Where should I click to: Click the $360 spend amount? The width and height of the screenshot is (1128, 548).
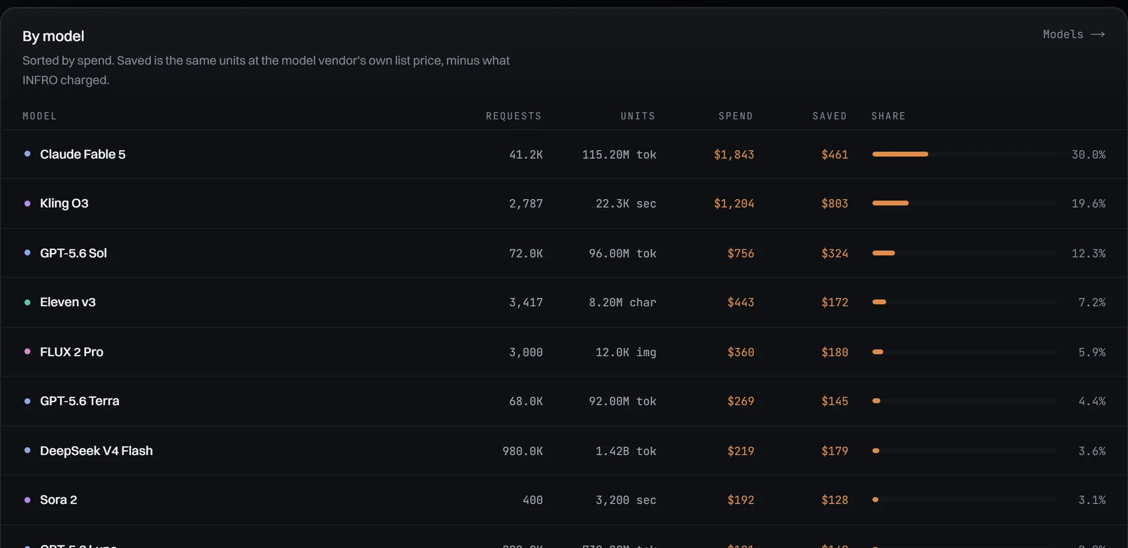tap(741, 353)
